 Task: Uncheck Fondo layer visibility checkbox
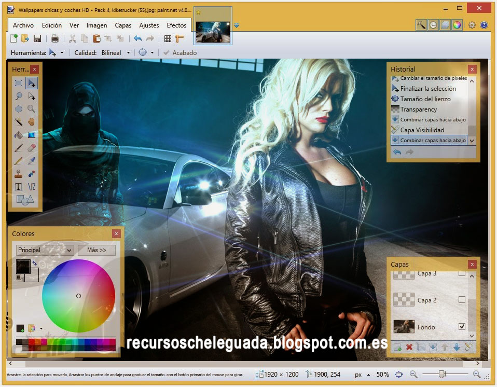[462, 326]
